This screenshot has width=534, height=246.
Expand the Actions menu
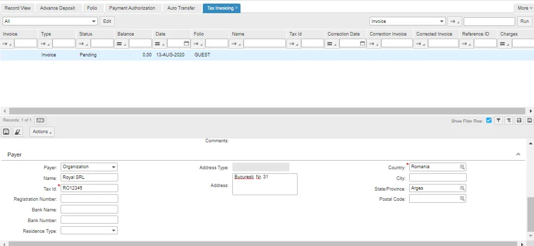point(42,132)
